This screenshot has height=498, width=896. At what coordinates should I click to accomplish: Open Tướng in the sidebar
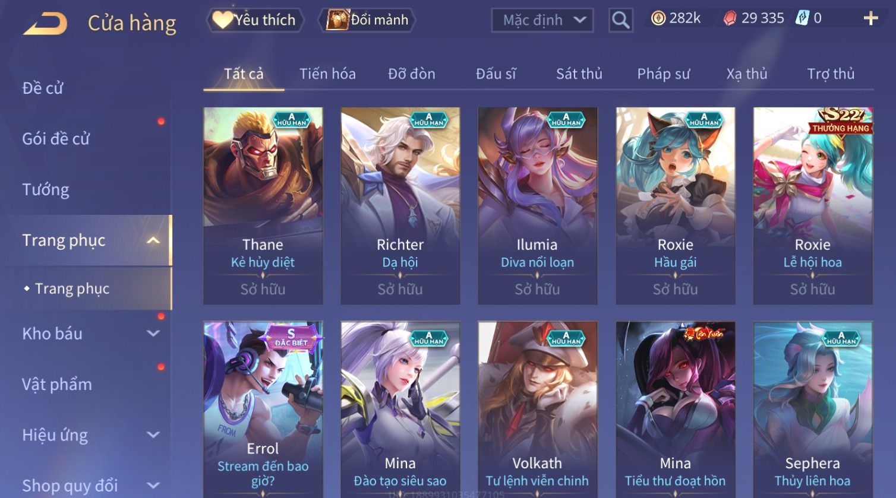[x=46, y=189]
